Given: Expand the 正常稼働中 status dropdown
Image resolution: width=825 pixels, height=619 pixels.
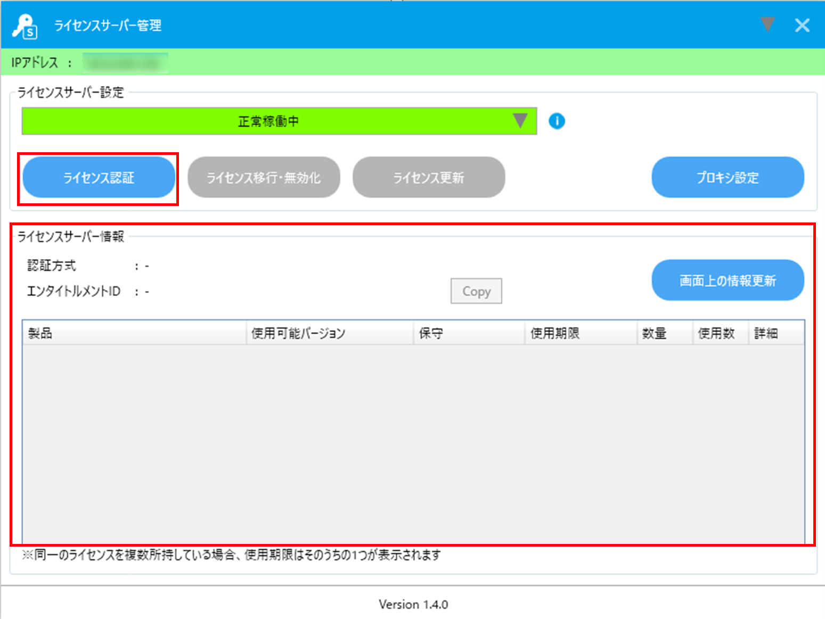Looking at the screenshot, I should [x=520, y=121].
